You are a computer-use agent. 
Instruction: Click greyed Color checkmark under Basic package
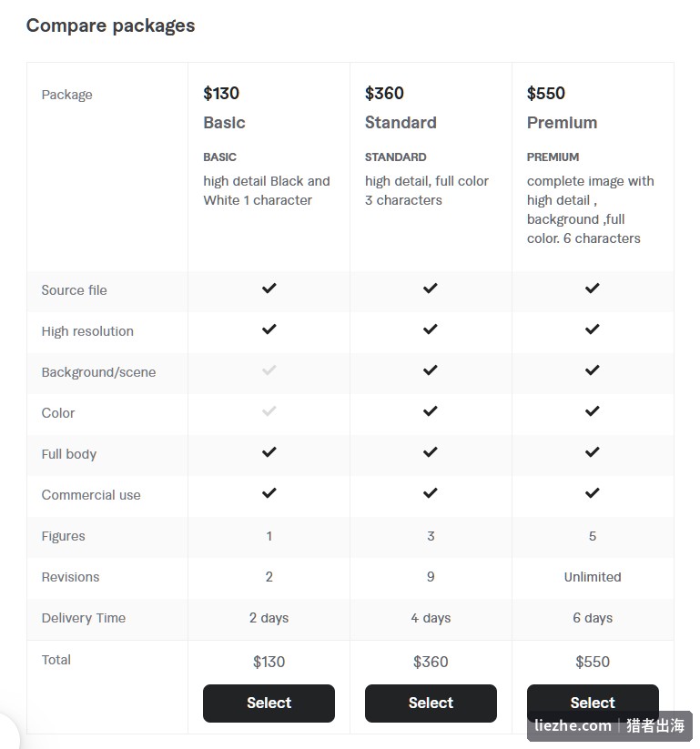click(269, 411)
